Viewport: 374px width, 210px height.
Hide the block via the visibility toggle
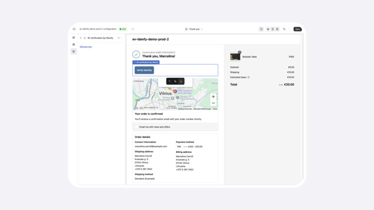(x=170, y=81)
